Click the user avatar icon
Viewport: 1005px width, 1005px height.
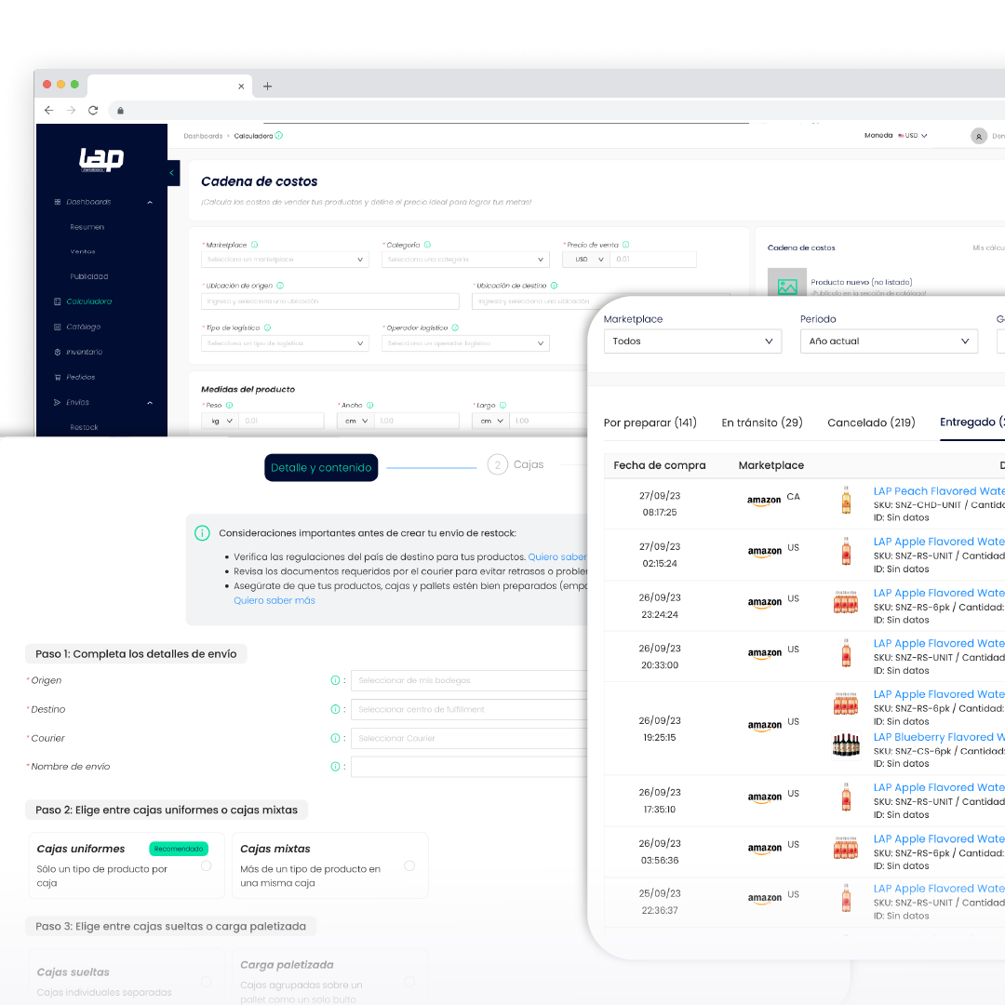(979, 136)
